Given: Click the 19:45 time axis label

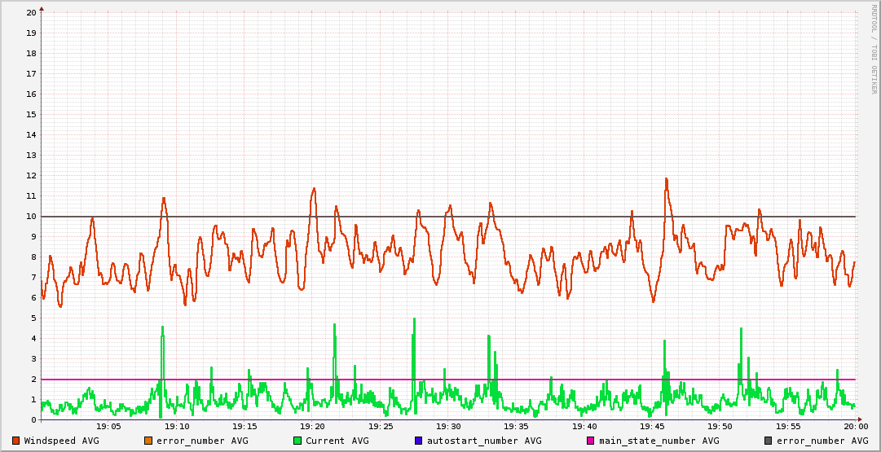Looking at the screenshot, I should pos(652,427).
